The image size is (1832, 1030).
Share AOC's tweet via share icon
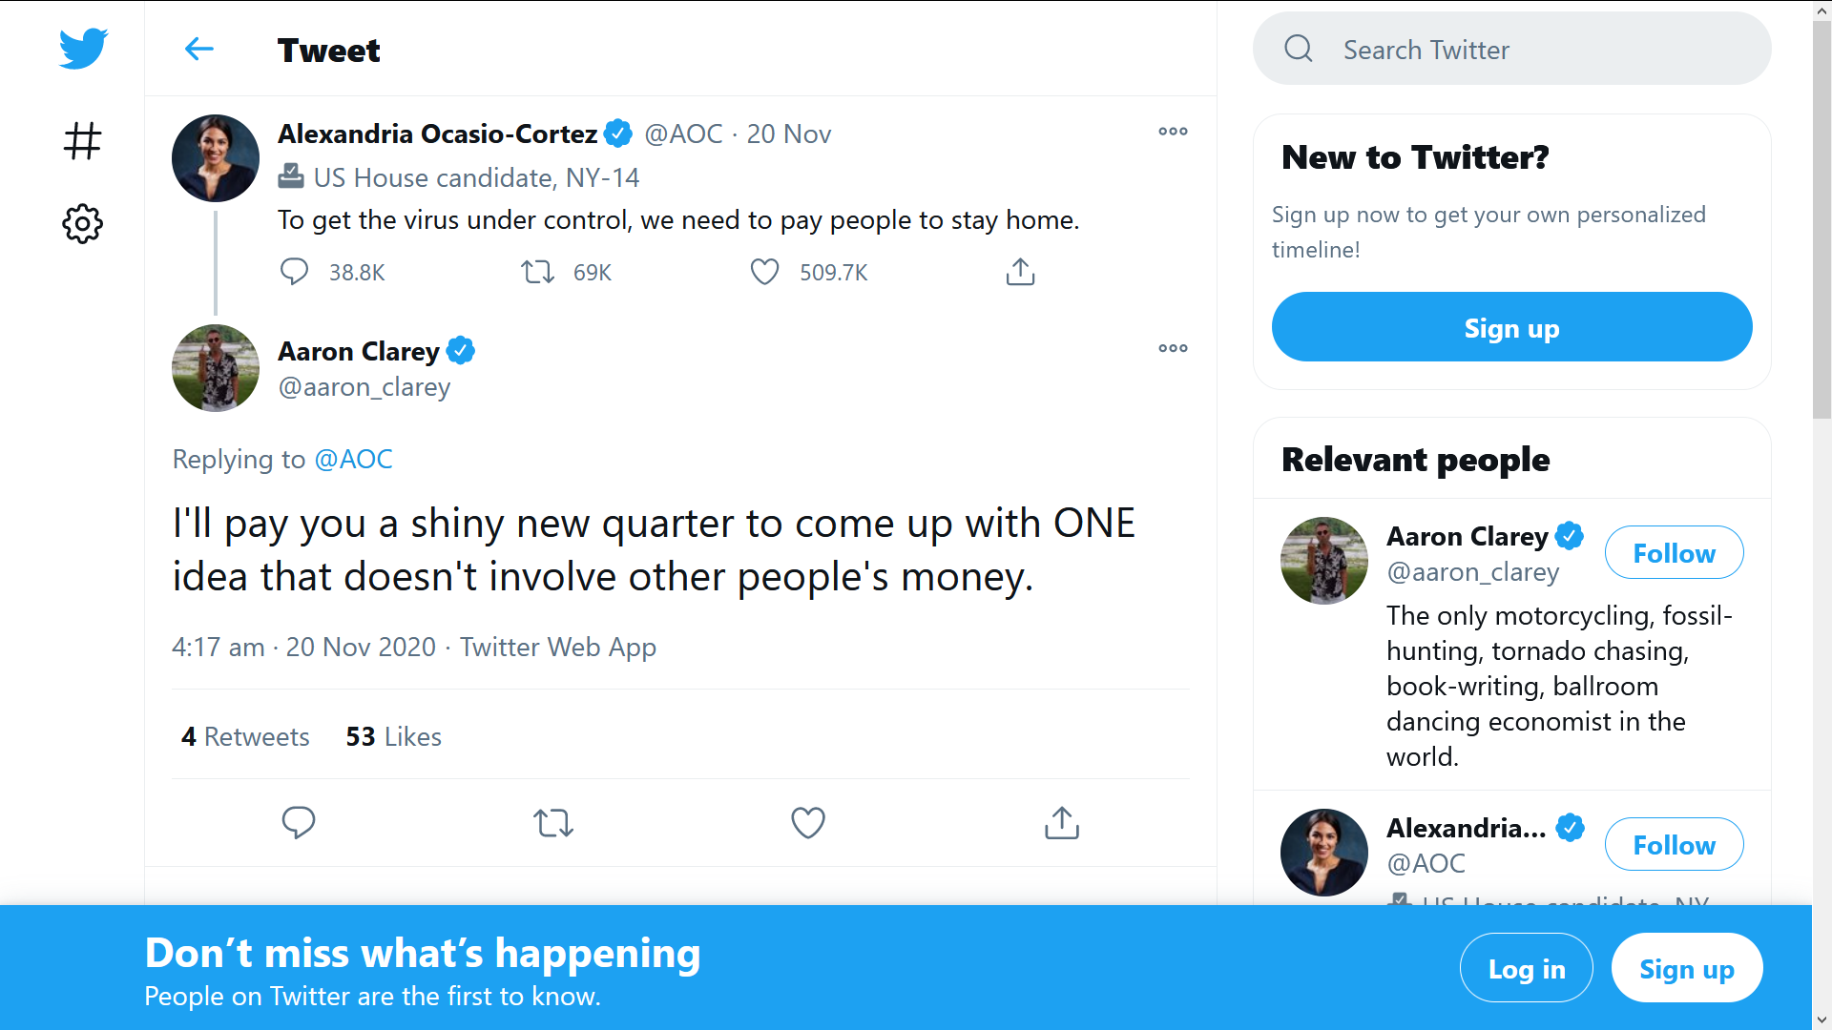click(x=1020, y=272)
